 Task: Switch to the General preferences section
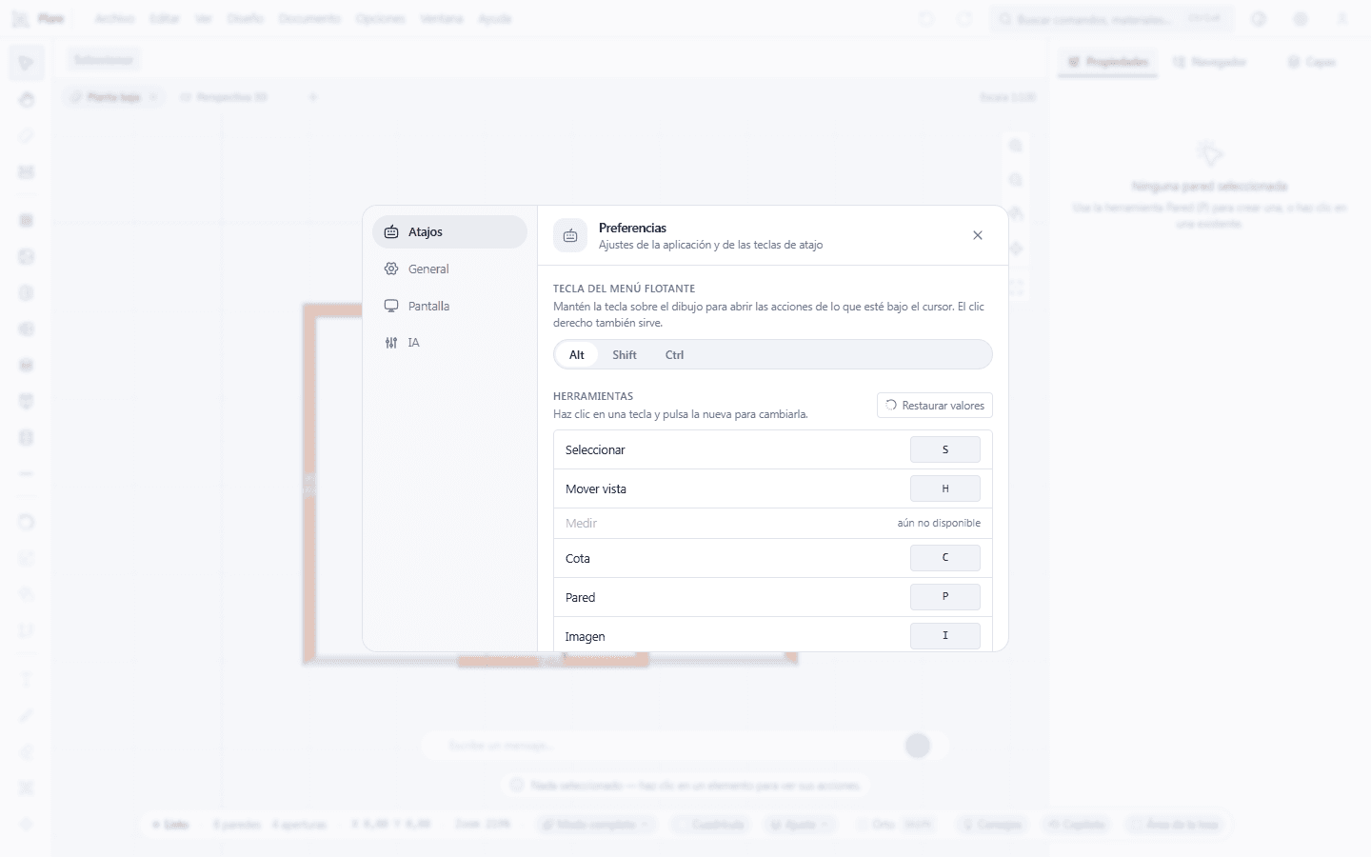point(449,269)
